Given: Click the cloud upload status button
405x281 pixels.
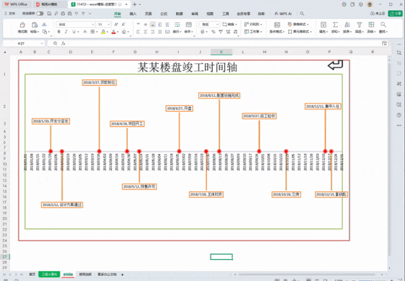Looking at the screenshot, I should pyautogui.click(x=377, y=13).
